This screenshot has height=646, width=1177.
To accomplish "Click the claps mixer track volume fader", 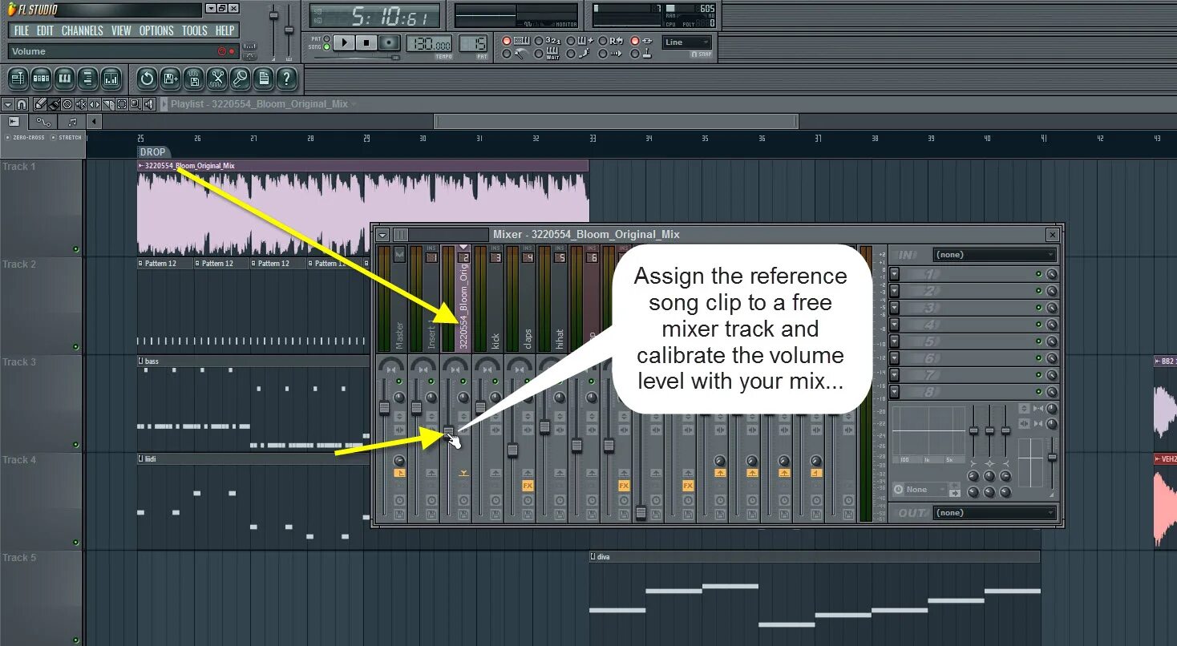I will 512,450.
